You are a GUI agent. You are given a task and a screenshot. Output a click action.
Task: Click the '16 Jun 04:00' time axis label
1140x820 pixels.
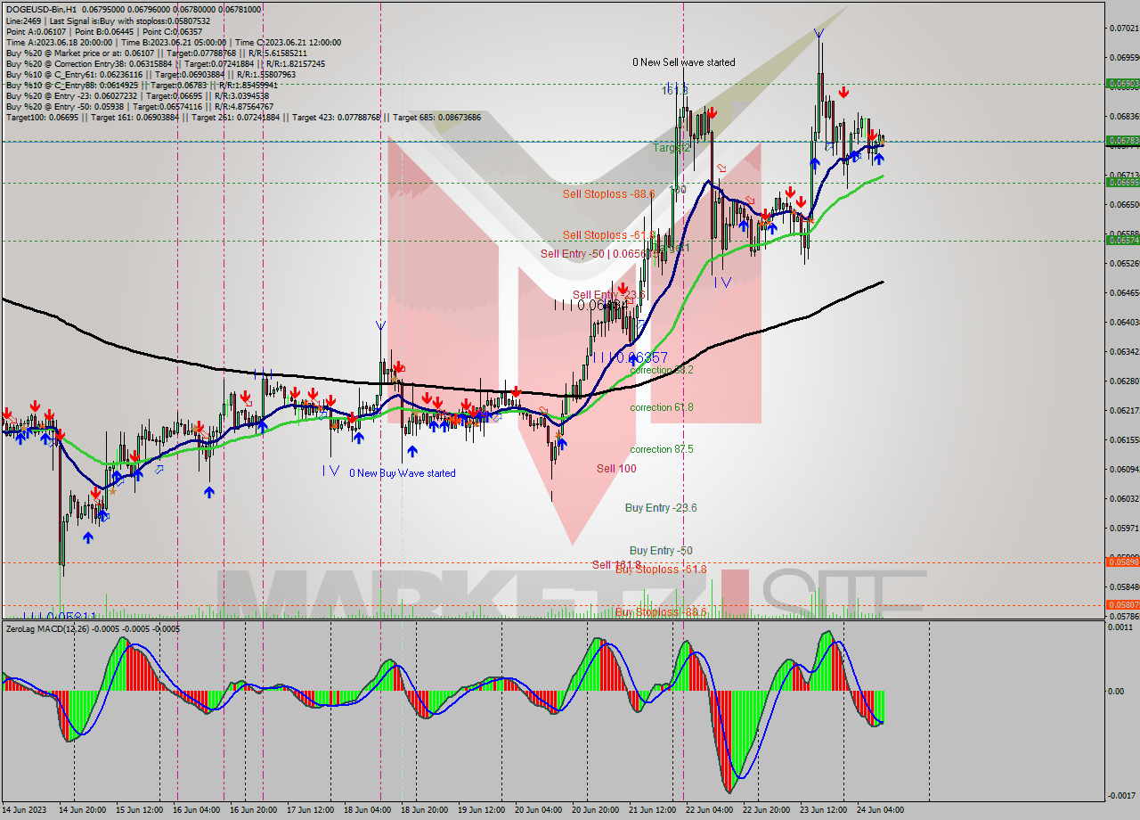[197, 810]
